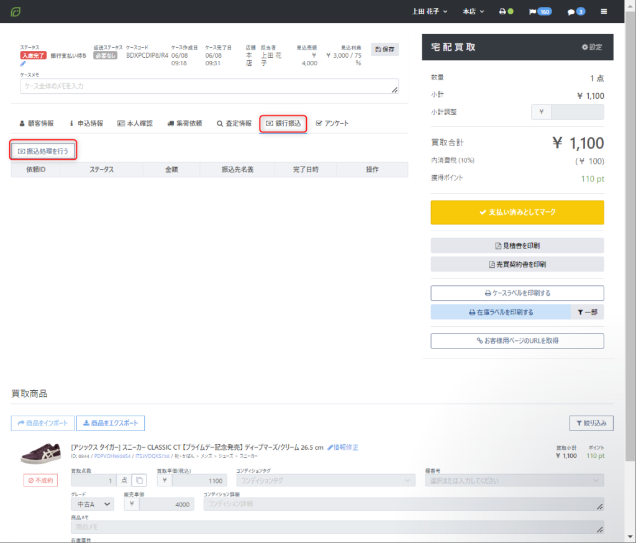Click the コンディション詳細 text field
Viewport: 636px width, 543px height.
tap(404, 504)
